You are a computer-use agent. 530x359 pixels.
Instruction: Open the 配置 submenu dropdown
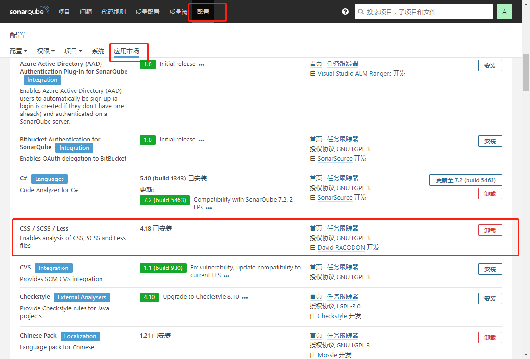click(18, 51)
